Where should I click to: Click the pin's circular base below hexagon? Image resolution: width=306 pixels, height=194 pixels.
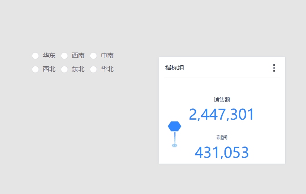click(175, 145)
